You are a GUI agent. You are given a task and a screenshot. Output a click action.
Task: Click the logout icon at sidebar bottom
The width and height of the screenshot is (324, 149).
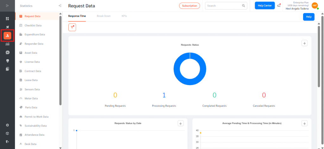[x=7, y=141]
